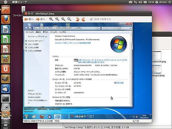Viewport: 172px width, 129px height.
Task: Open the sound volume indicator
Action: point(140,2)
